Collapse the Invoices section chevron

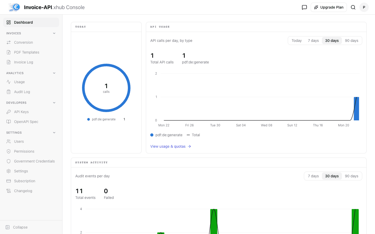pyautogui.click(x=54, y=33)
